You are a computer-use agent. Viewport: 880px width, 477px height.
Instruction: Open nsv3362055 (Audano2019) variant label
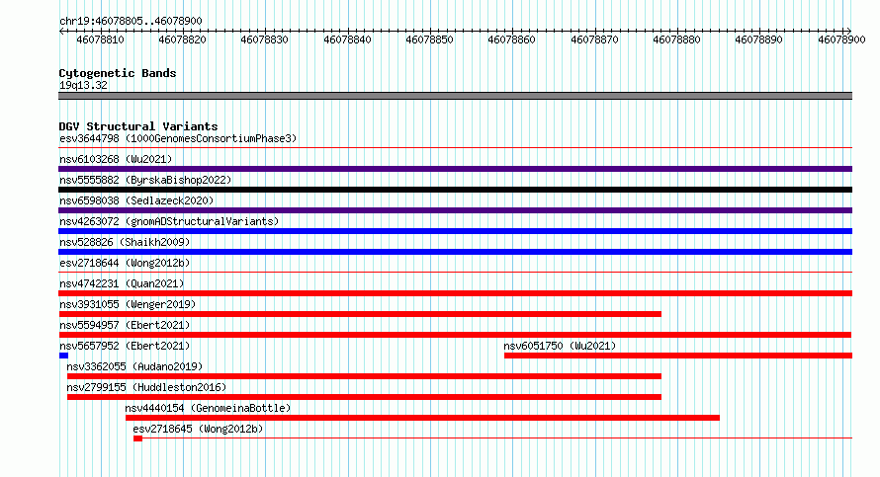134,366
